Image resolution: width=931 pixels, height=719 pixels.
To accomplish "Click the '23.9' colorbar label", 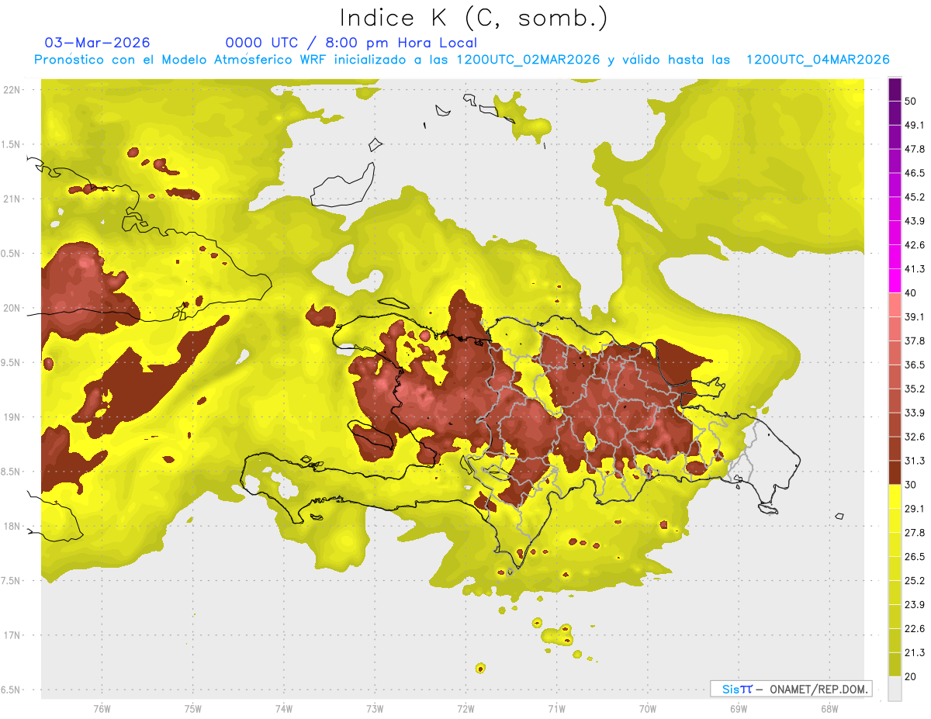I will point(915,604).
